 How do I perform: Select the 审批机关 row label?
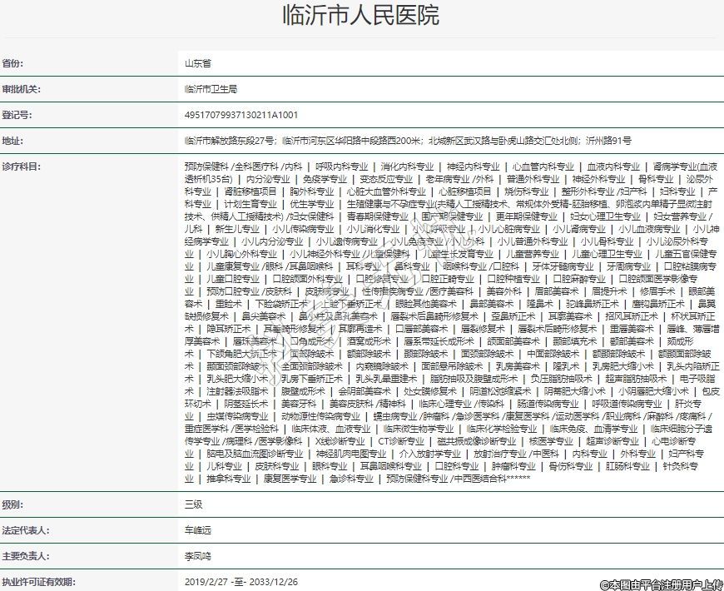pos(21,88)
